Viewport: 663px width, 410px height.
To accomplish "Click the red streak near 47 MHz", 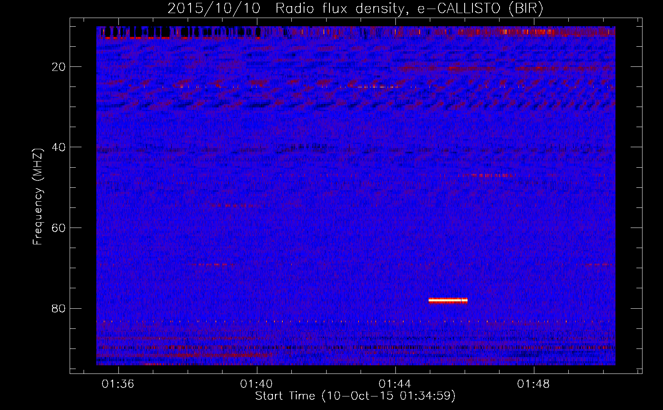I will [x=486, y=175].
